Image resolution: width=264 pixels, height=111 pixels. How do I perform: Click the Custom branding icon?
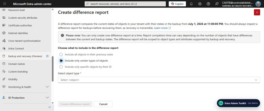[x=4, y=72]
